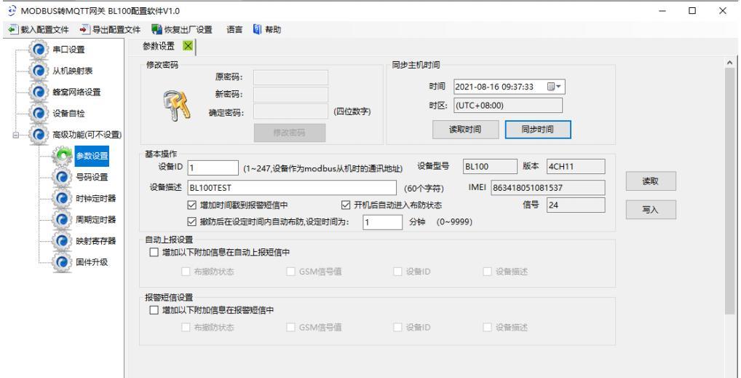Click the 高级功能 gear icon
This screenshot has width=741, height=378.
39,135
